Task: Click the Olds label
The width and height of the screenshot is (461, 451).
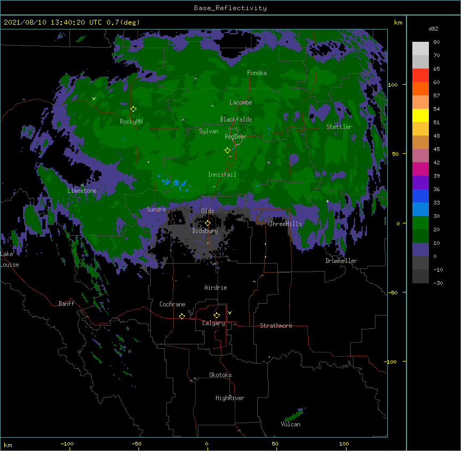Action: 208,211
